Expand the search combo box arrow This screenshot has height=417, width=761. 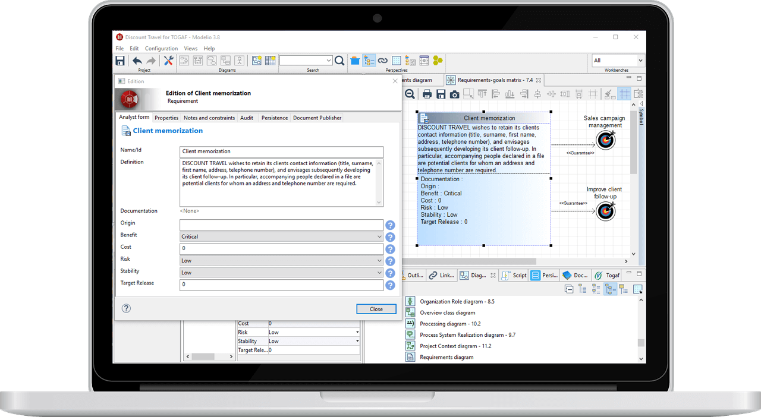click(329, 61)
